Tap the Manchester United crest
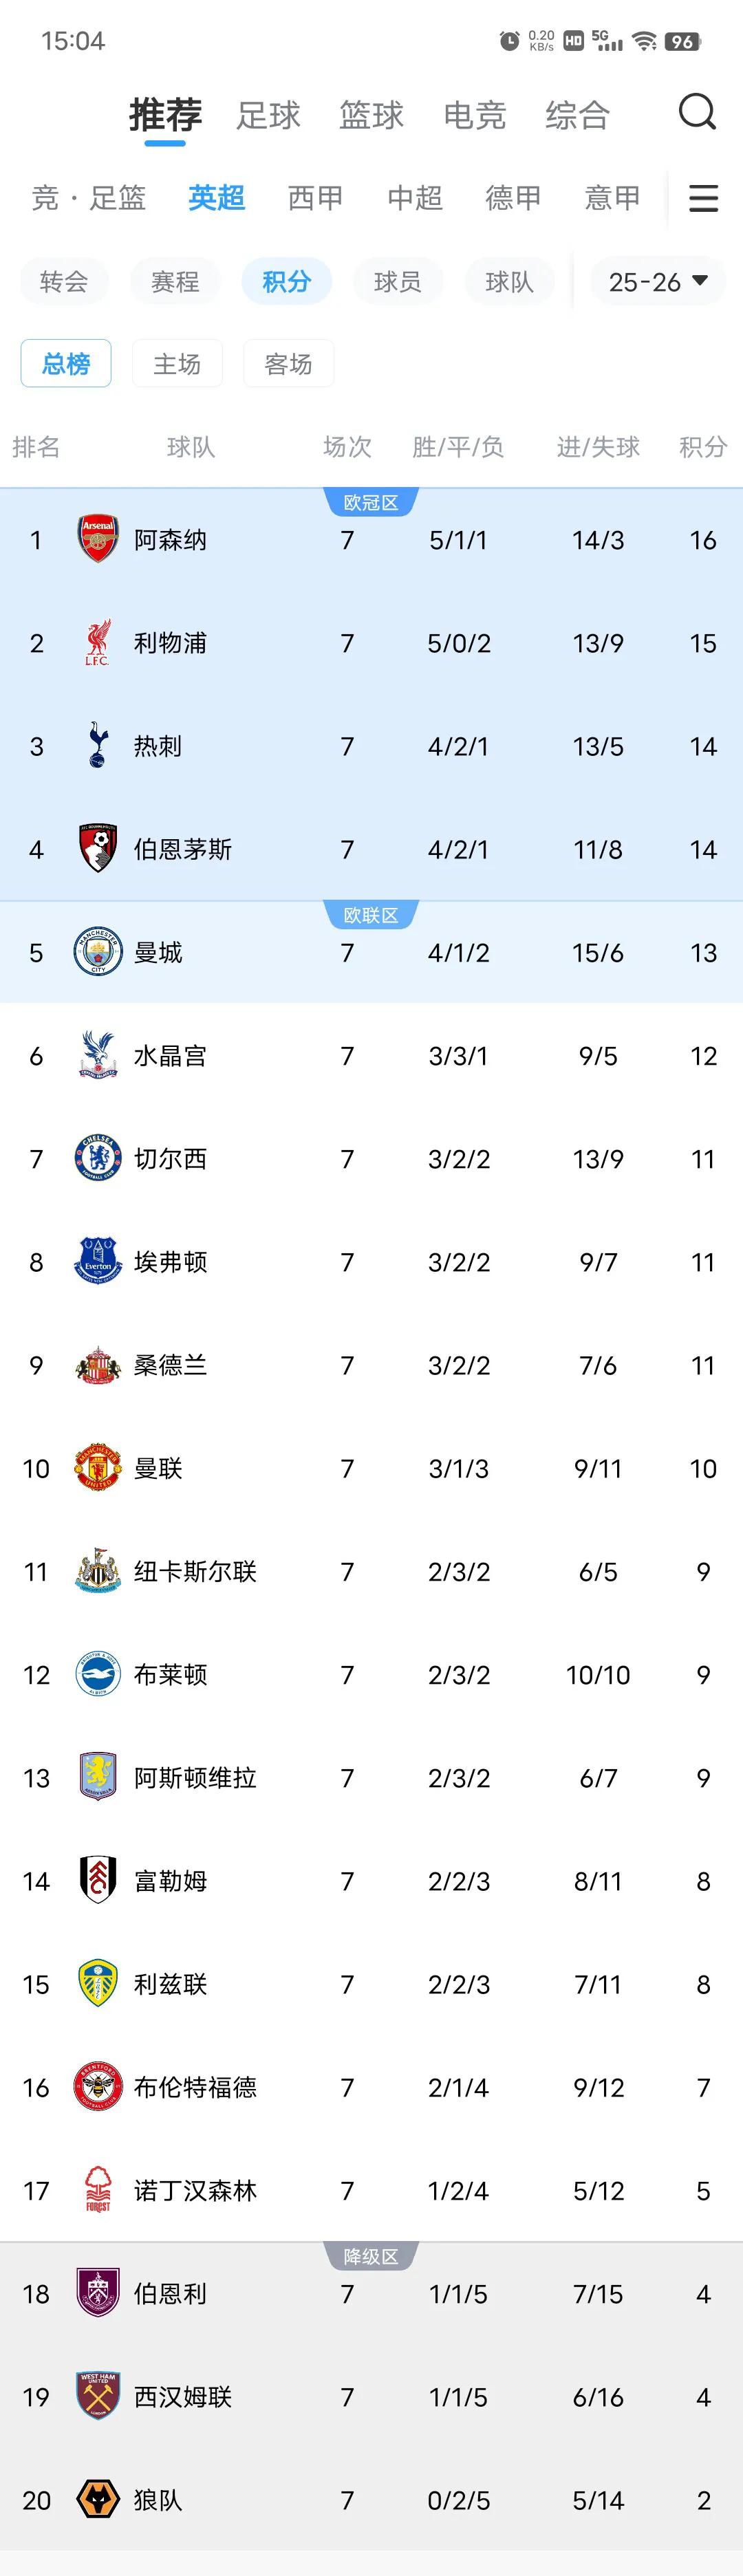 (x=98, y=1468)
